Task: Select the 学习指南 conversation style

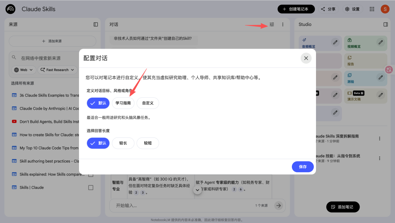Action: point(123,103)
